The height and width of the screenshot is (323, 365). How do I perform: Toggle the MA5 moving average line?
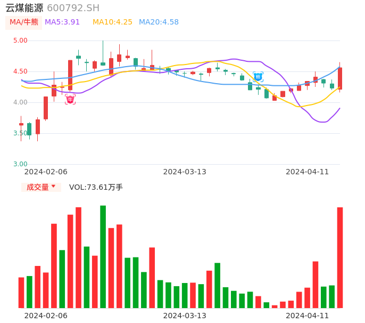click(x=62, y=22)
